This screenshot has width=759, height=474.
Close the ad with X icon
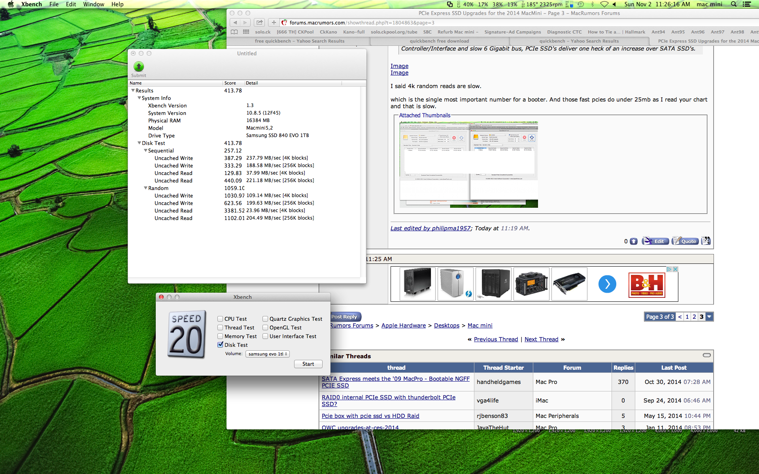click(x=675, y=269)
